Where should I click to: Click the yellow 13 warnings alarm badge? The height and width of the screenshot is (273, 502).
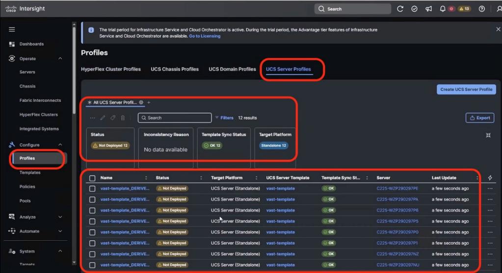point(464,9)
